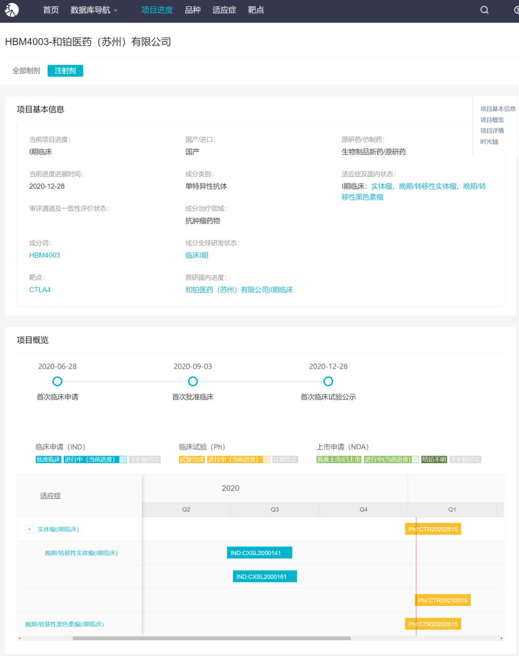Screen dimensions: 519x656
Task: Expand the 数据库导航 dropdown menu
Action: (94, 10)
